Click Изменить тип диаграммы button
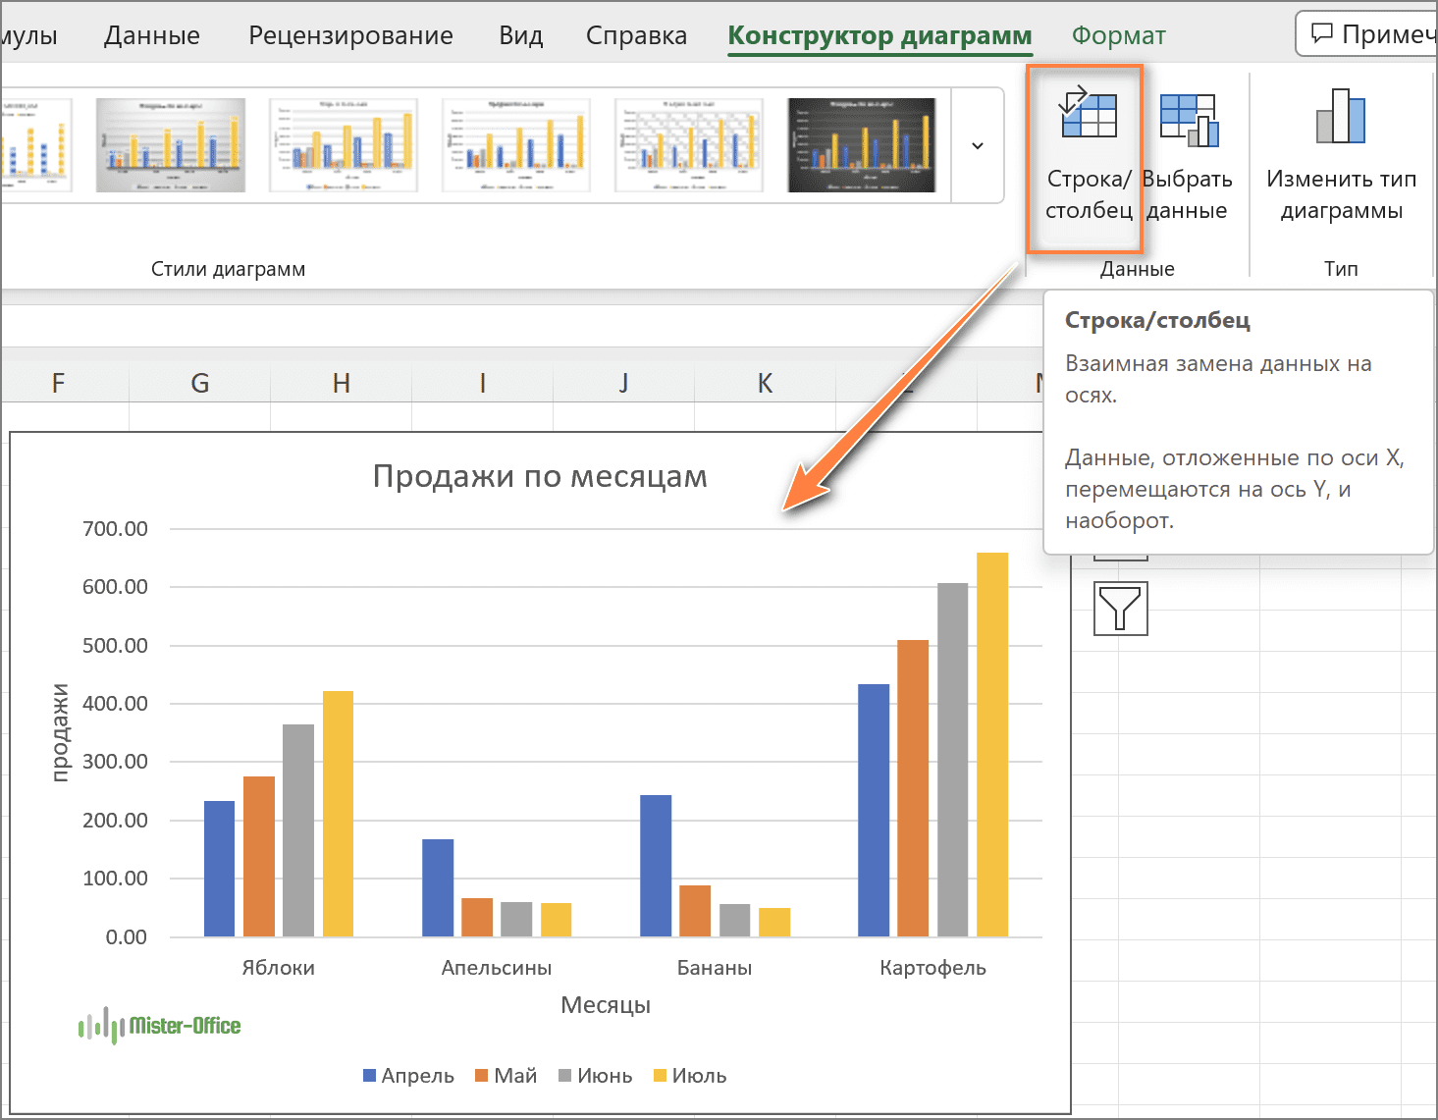Viewport: 1438px width, 1120px height. (1341, 157)
